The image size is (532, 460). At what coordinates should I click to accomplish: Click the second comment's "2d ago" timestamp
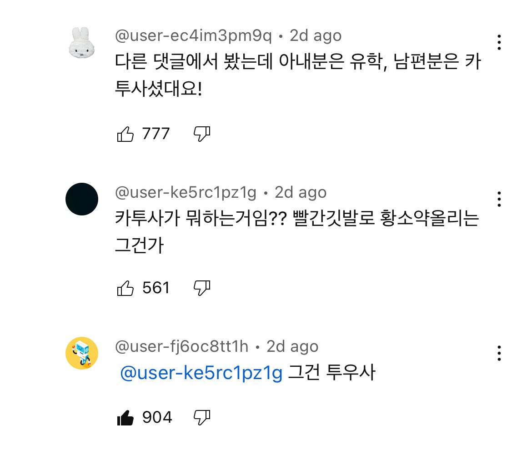(x=301, y=192)
